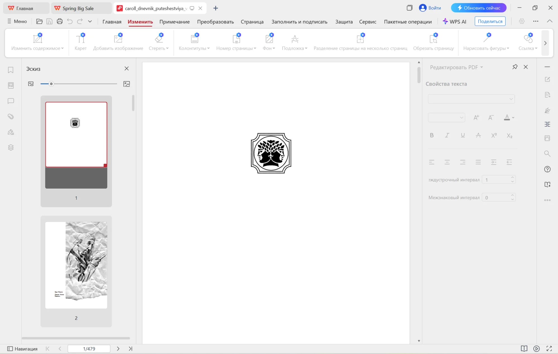Click Разделение страницы на несколько страниц
Screen dimensions: 558x354
[x=360, y=42]
